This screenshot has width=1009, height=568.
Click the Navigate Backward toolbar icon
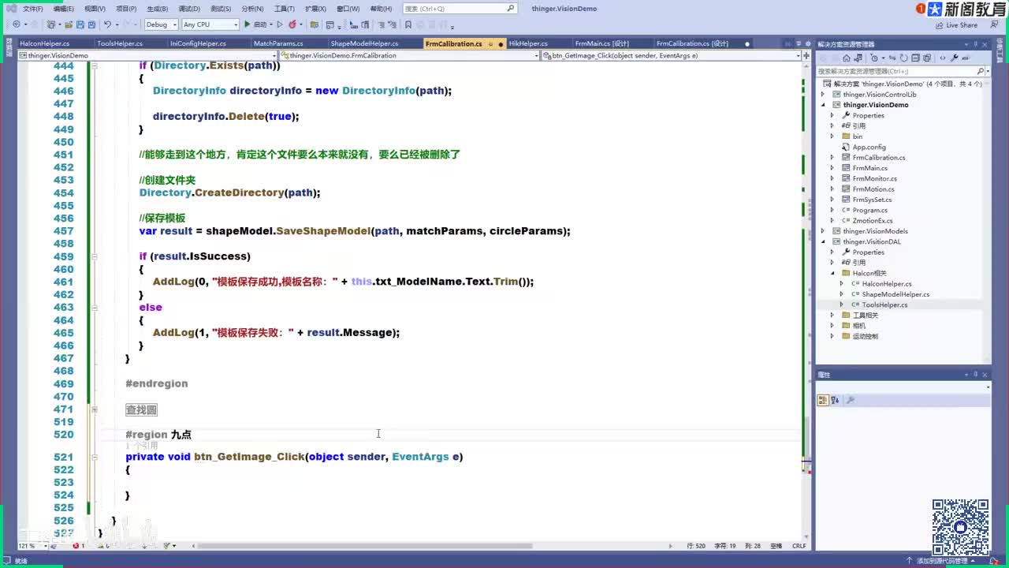click(16, 24)
